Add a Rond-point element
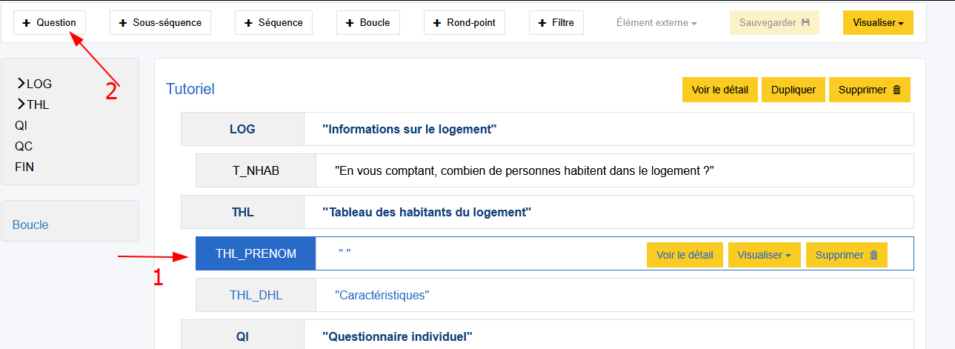The height and width of the screenshot is (349, 955). pyautogui.click(x=465, y=23)
